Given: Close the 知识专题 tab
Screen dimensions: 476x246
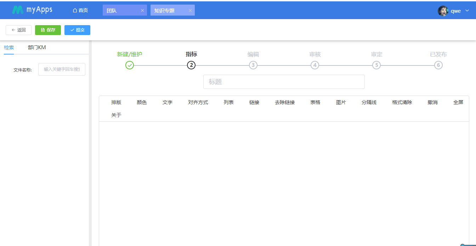Looking at the screenshot, I should click(x=190, y=11).
